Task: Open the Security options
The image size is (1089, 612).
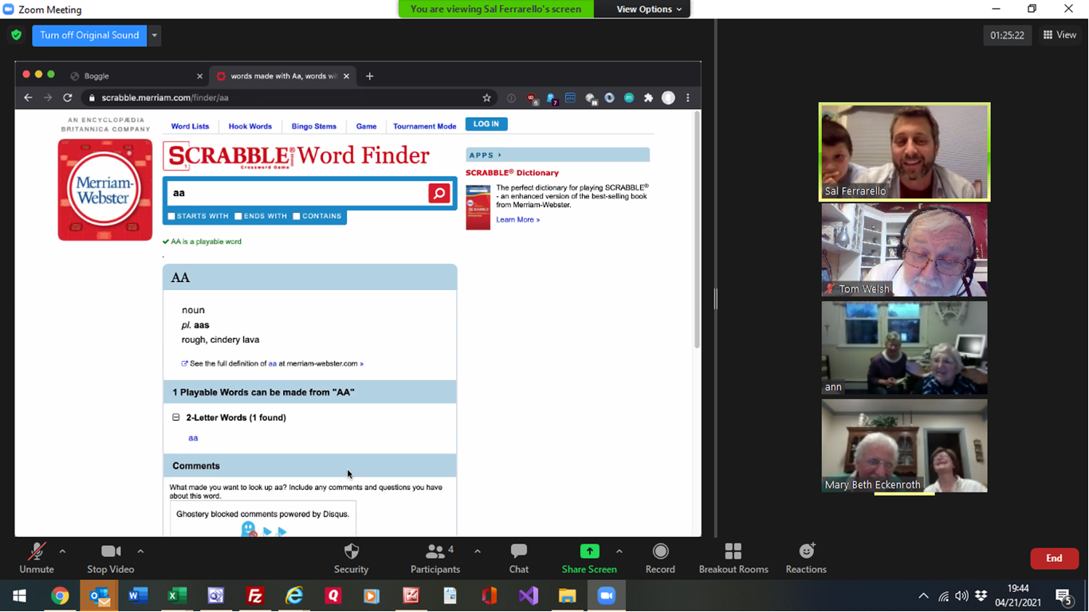Action: tap(351, 559)
